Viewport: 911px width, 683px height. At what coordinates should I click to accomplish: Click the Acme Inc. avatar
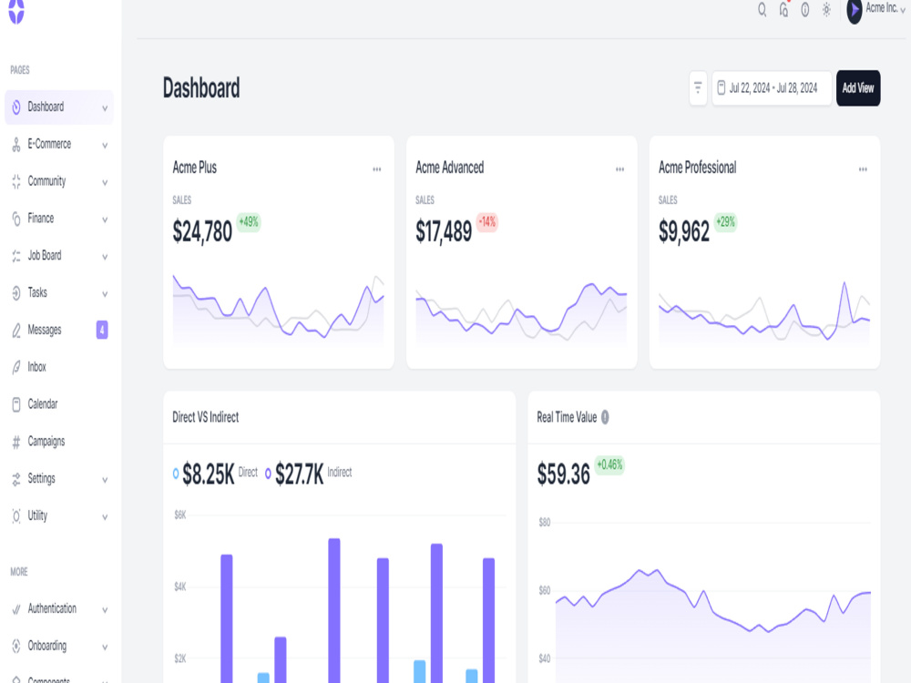(x=854, y=11)
